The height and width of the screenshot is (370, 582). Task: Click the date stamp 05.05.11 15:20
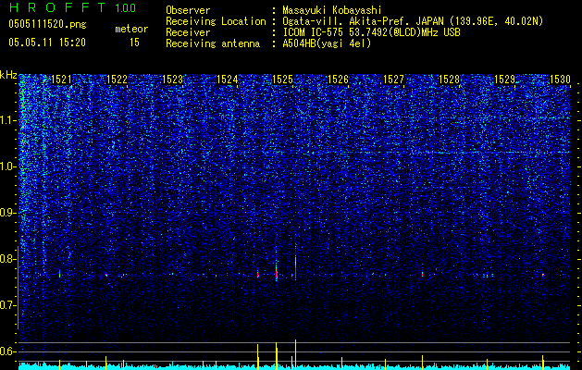tap(47, 43)
